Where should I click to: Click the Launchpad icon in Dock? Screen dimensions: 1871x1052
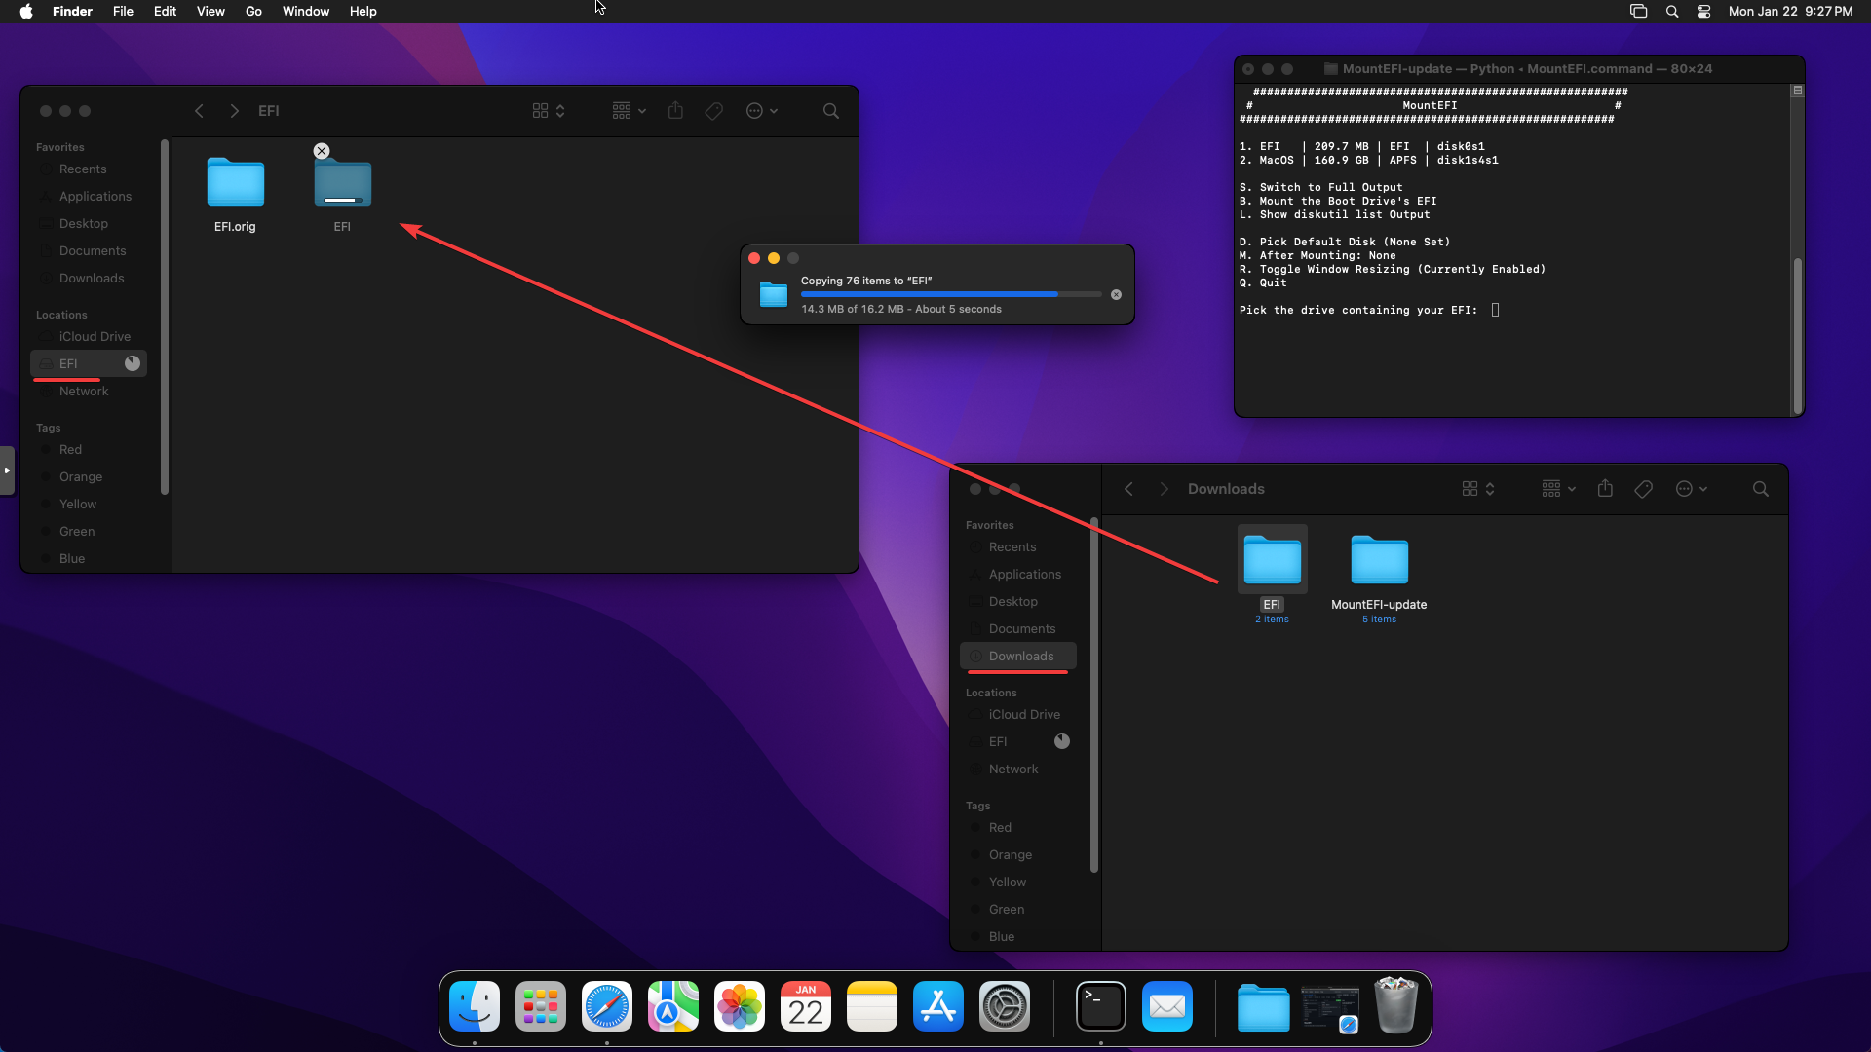[539, 1006]
